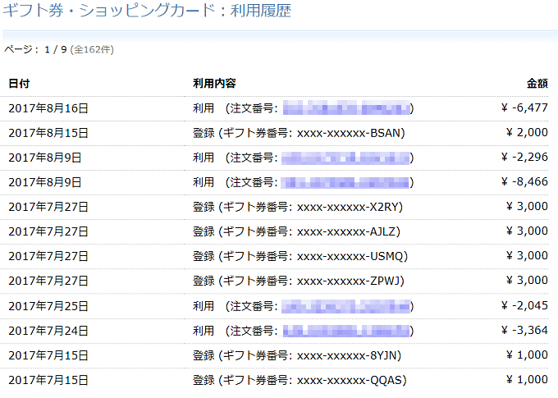Click the page indicator 1 / 9
The image size is (558, 398).
pos(56,49)
